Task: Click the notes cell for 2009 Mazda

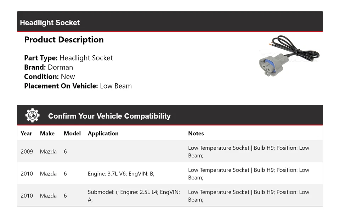Action: [249, 151]
